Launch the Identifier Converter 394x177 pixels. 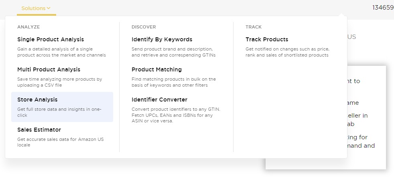[x=159, y=100]
